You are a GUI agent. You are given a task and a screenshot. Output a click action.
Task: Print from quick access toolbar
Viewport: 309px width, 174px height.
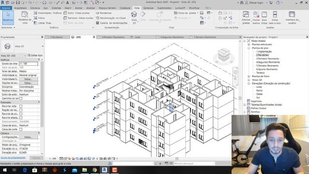pos(44,2)
